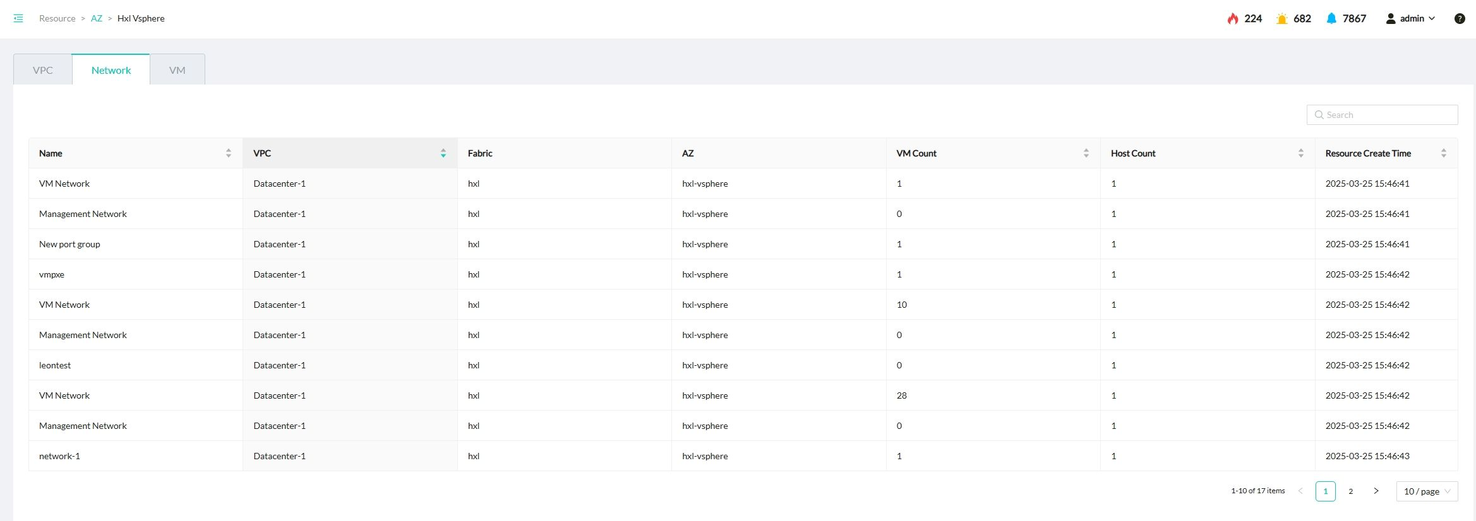
Task: Open the 10 / page size dropdown
Action: (x=1426, y=491)
